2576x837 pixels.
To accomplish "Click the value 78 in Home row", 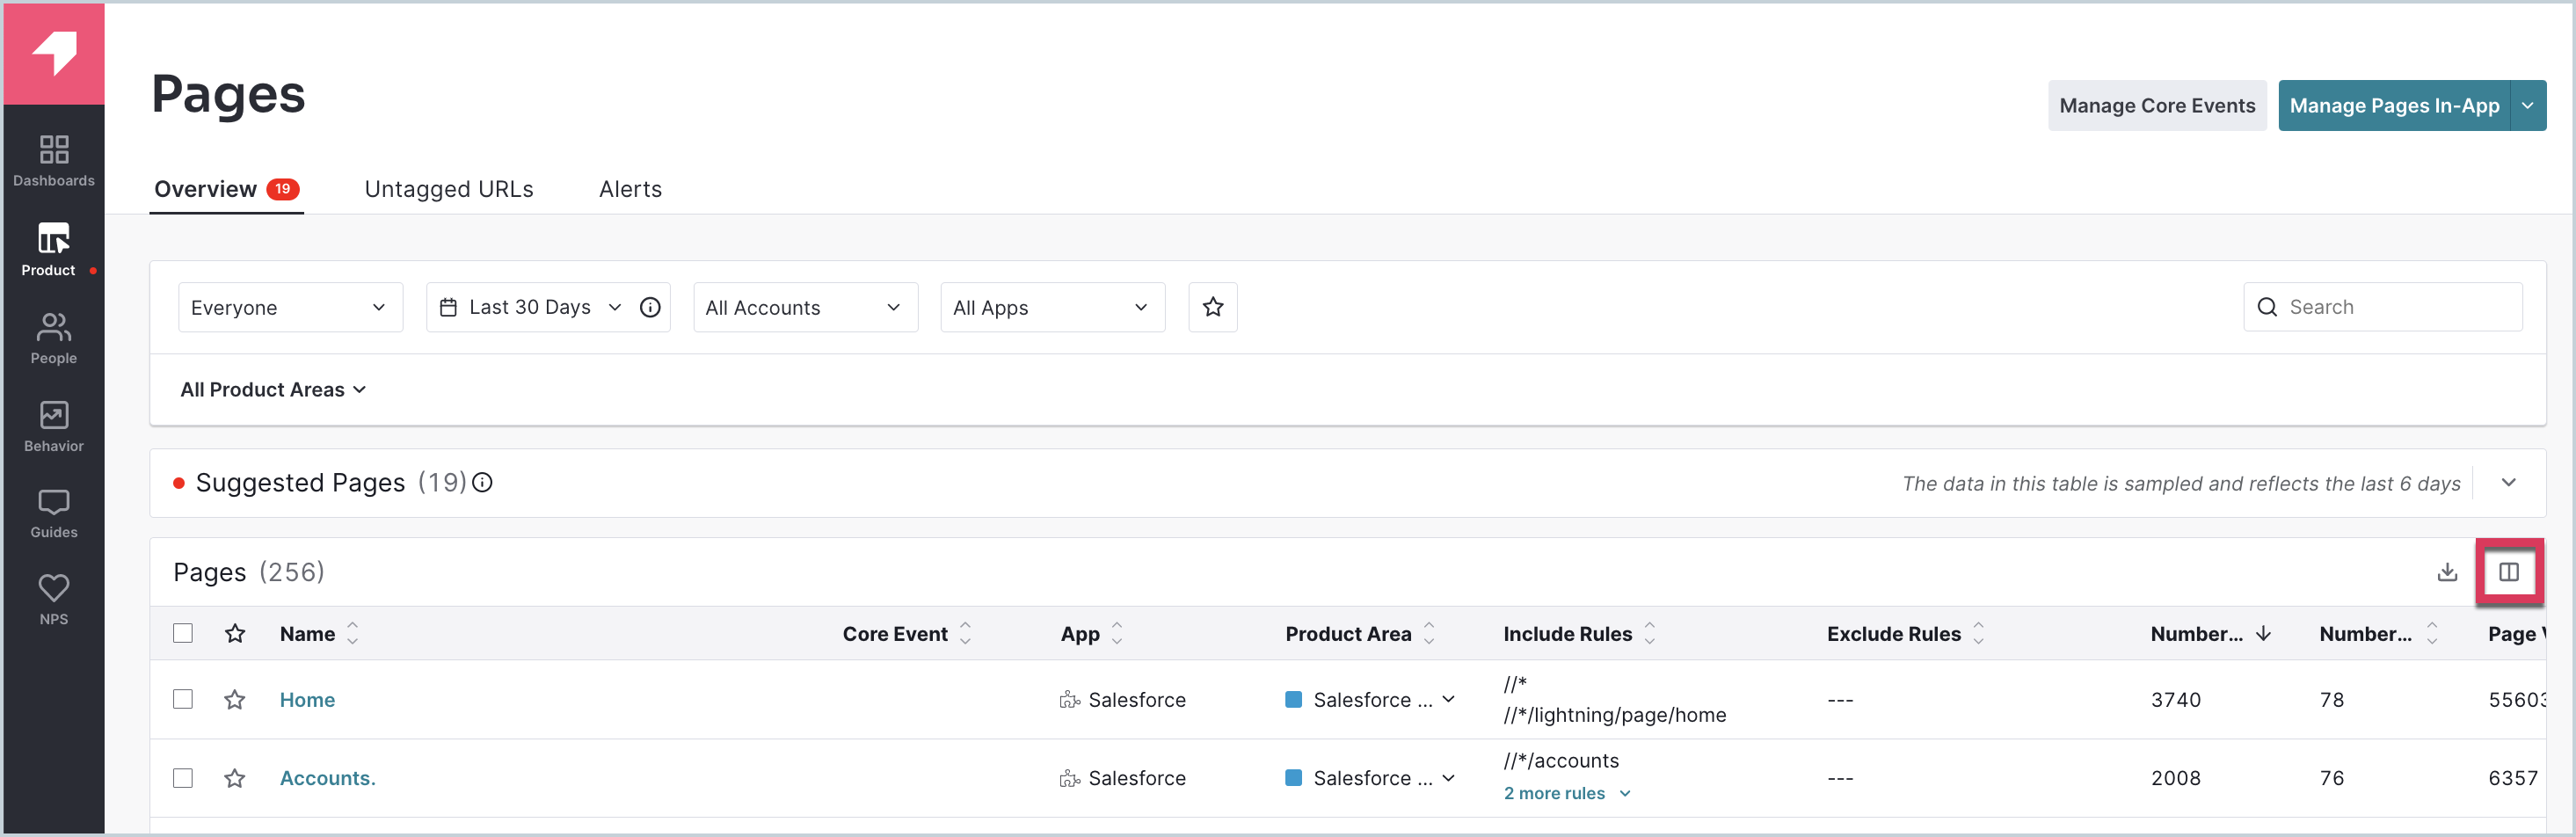I will click(x=2332, y=700).
